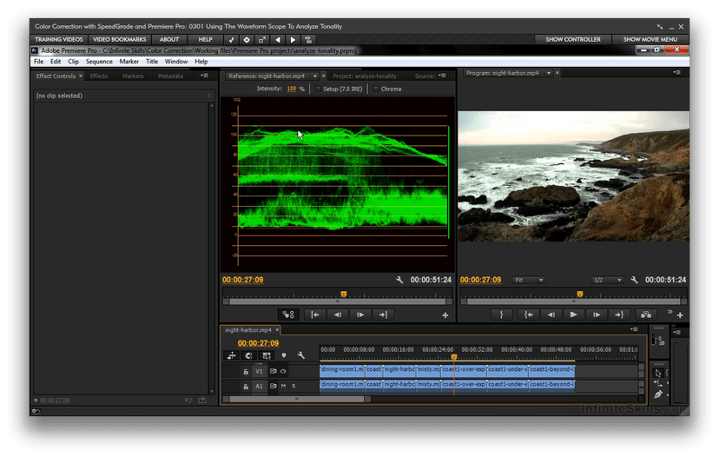Open the Fit zoom level dropdown
The image size is (719, 457).
point(529,280)
